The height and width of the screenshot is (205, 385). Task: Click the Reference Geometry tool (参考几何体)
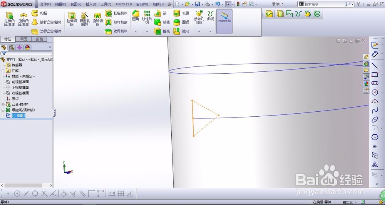pos(199,17)
